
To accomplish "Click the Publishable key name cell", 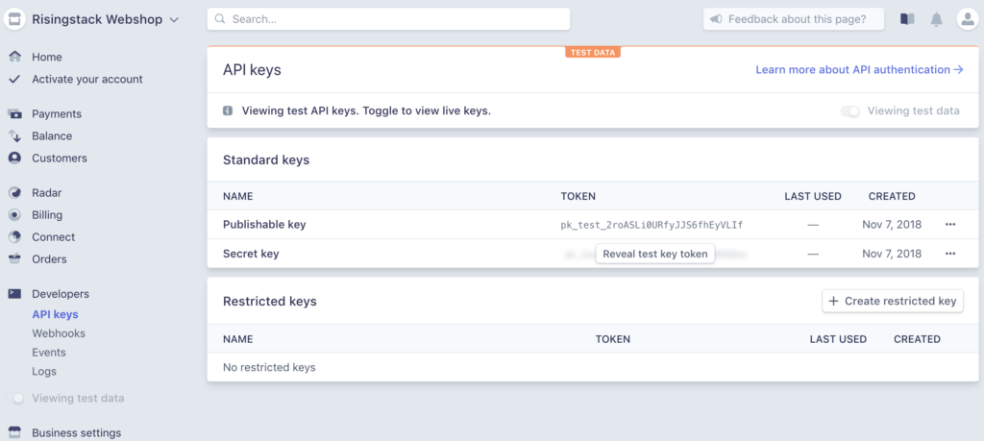I will pyautogui.click(x=264, y=225).
